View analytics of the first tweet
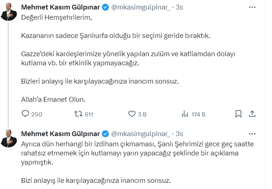Viewport: 272px width, 189px height. pos(185,114)
